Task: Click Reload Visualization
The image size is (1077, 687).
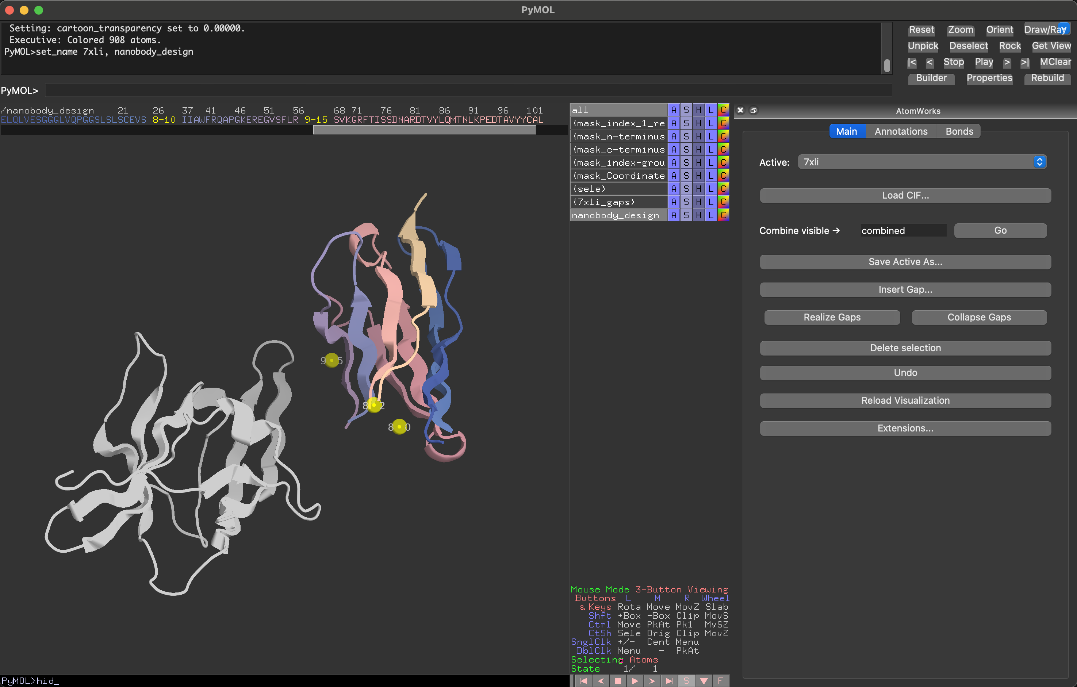Action: click(905, 400)
